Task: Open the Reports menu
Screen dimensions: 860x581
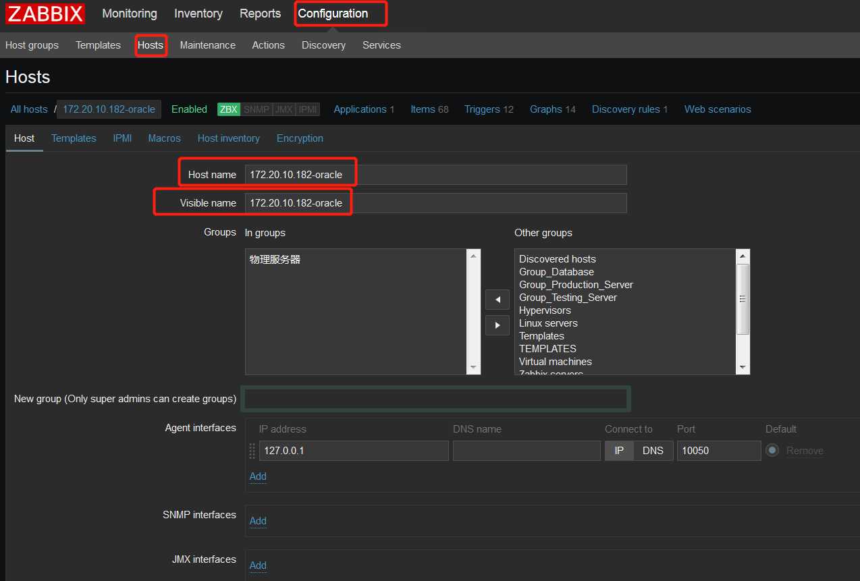Action: pyautogui.click(x=260, y=13)
